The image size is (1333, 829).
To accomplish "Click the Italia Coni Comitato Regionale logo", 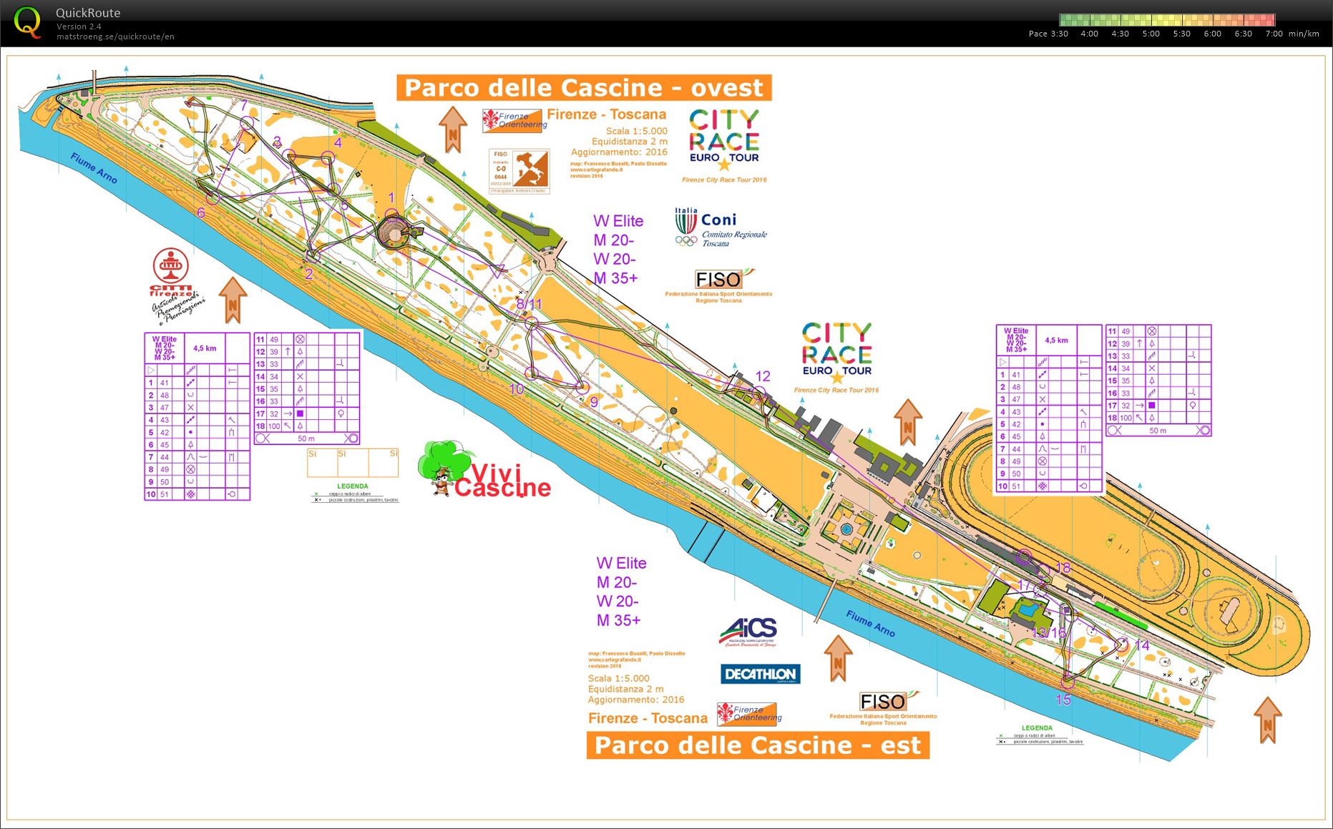I will click(x=721, y=227).
